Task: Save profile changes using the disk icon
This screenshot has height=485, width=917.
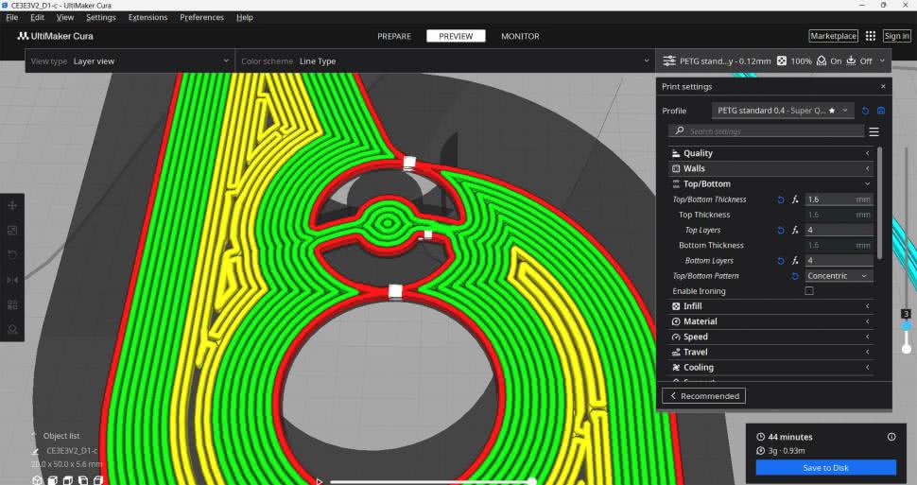Action: (x=881, y=111)
